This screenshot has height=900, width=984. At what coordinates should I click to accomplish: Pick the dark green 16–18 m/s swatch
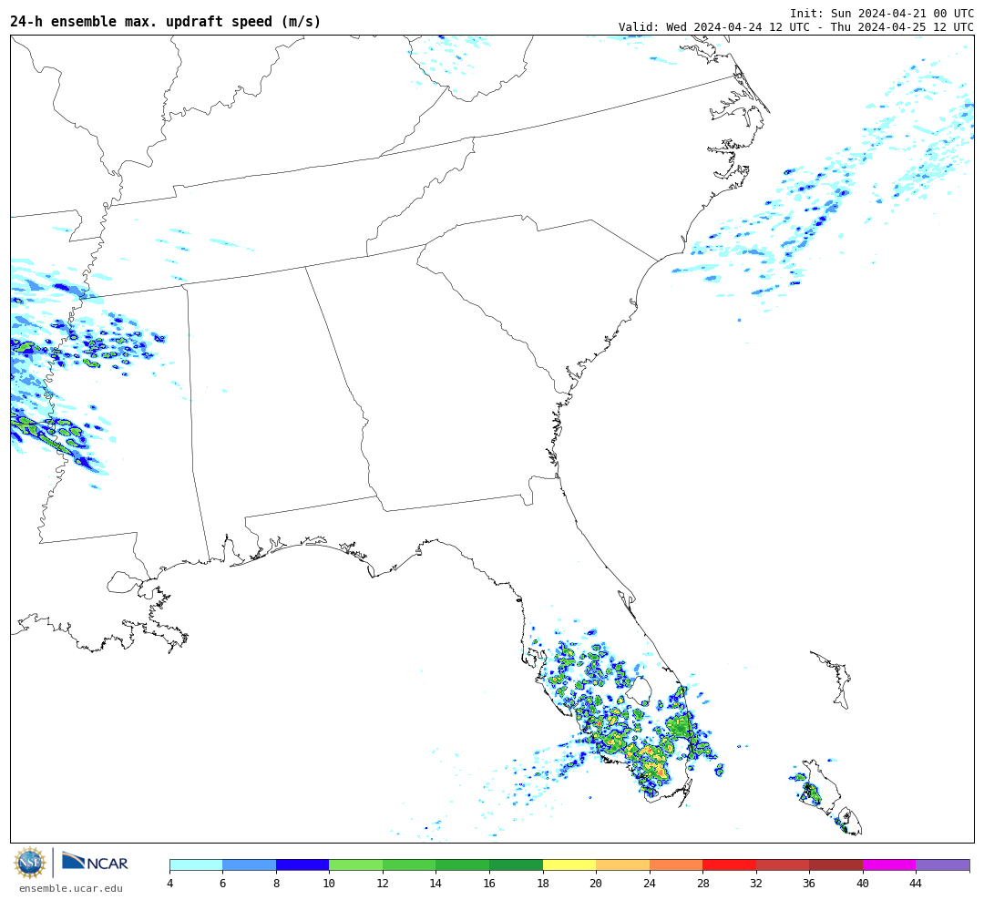pos(516,864)
